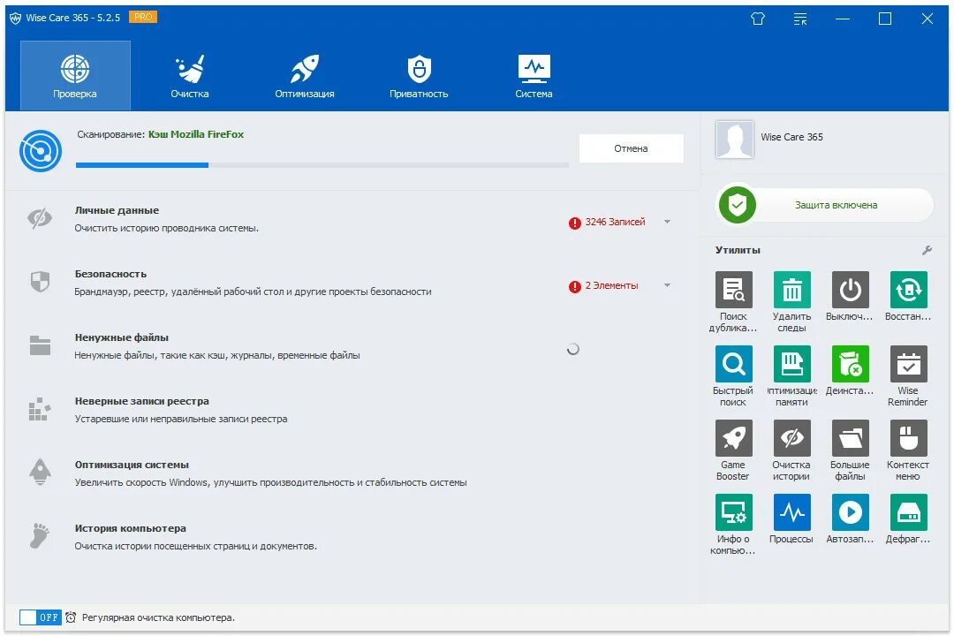Click the folder Ненужные файлы icon
The width and height of the screenshot is (954, 636).
tap(40, 345)
